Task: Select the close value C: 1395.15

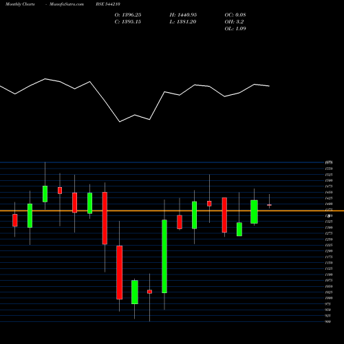Action: (127, 22)
